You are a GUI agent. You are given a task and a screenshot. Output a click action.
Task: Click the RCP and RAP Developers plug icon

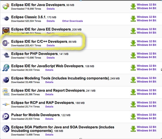tap(6, 104)
